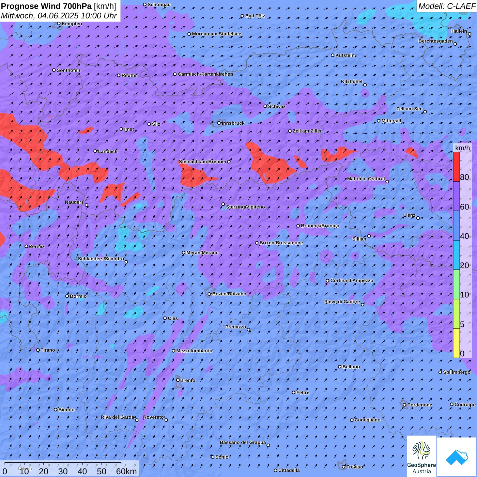The image size is (477, 477).
Task: Click the 'Mittersill' label
Action: click(x=391, y=121)
